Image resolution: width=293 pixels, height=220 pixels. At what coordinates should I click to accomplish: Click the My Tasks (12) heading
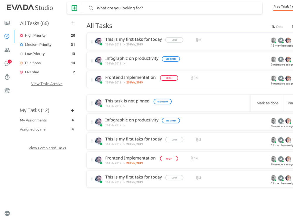click(34, 110)
